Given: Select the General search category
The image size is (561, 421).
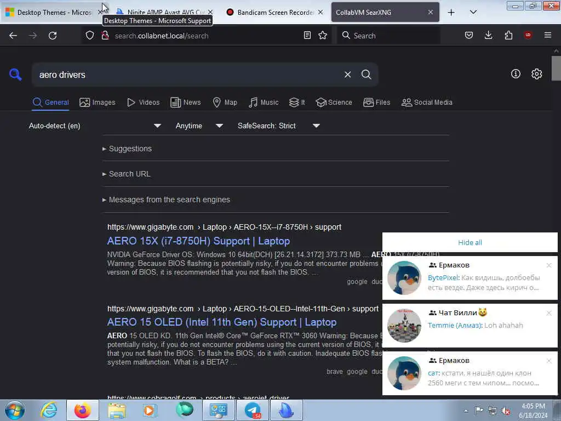Looking at the screenshot, I should pyautogui.click(x=50, y=103).
